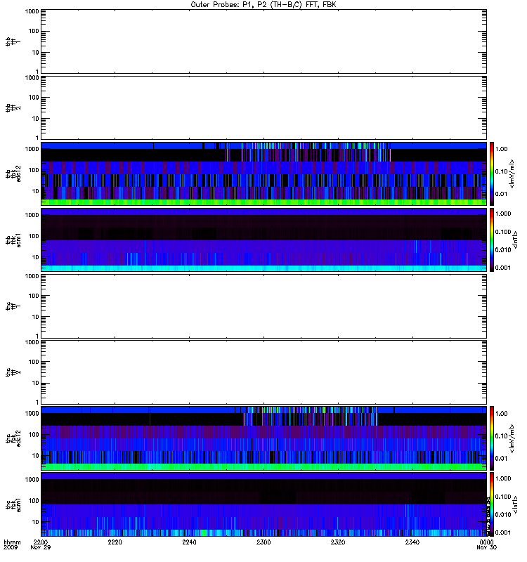Click the plot title 'Outer Probes: P1, P2 (TH-B,C) FFT, FBK'
Screen dimensions: 527x562
click(x=263, y=5)
